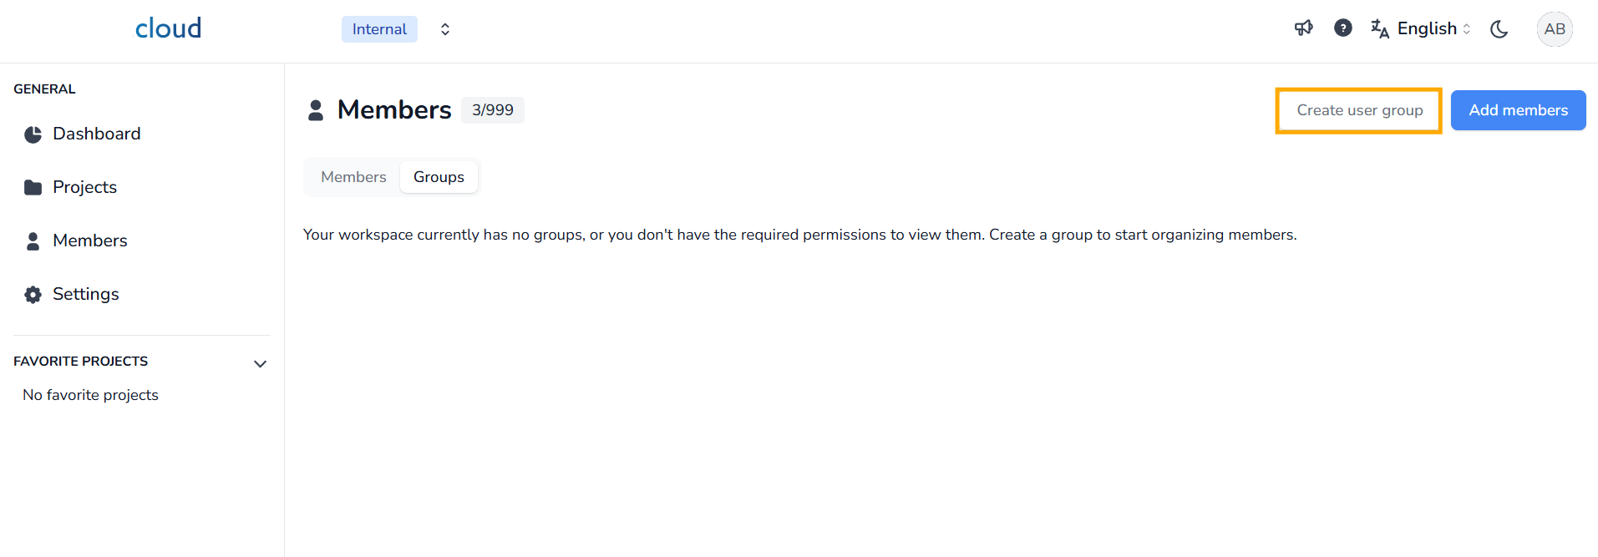Select the Groups tab
Viewport: 1598px width, 557px height.
point(439,177)
